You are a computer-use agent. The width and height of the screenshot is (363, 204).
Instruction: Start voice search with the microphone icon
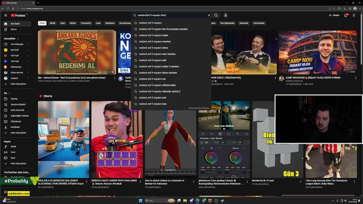225,15
